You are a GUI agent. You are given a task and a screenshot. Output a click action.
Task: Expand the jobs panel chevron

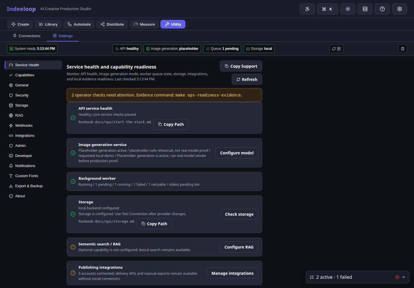click(x=404, y=277)
